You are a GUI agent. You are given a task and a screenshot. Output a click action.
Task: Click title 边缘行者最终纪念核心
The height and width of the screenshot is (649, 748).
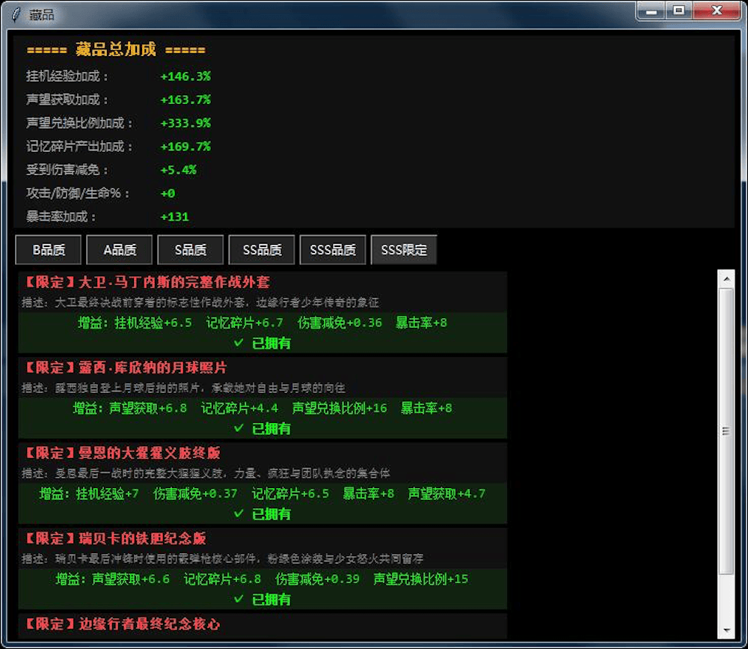(150, 624)
